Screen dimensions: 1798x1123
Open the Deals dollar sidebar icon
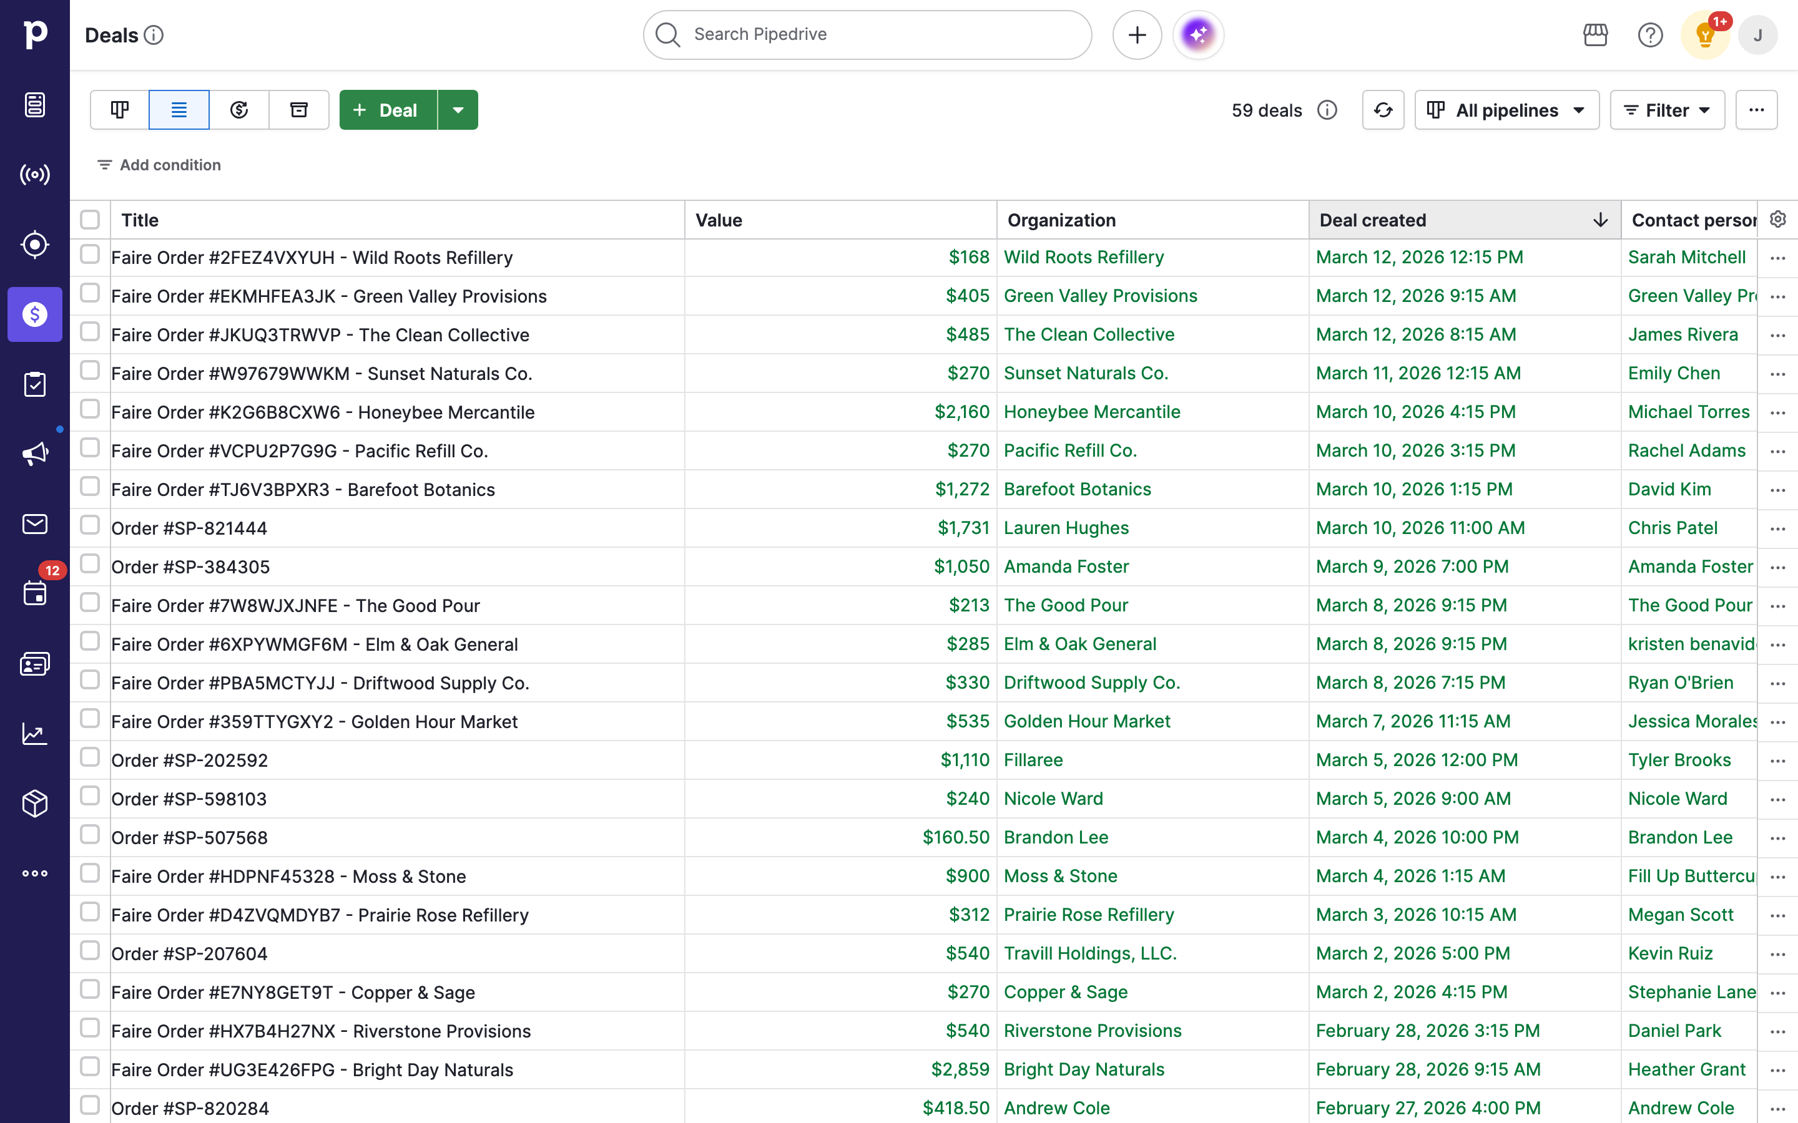(x=35, y=314)
